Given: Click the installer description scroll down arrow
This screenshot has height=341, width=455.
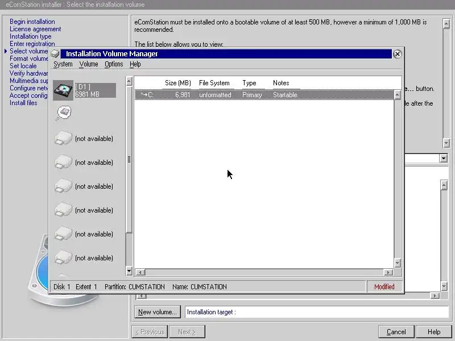Looking at the screenshot, I should coord(446,143).
